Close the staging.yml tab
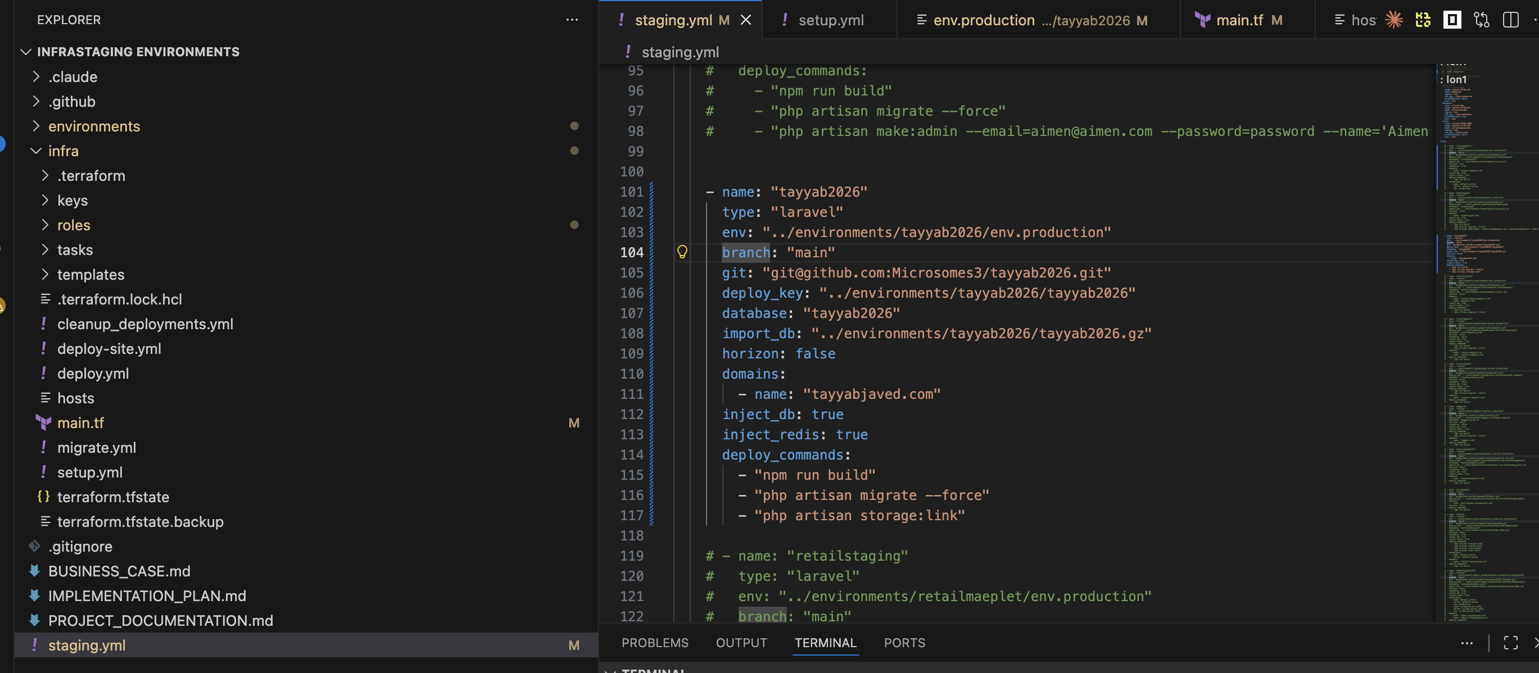1539x673 pixels. pos(745,20)
